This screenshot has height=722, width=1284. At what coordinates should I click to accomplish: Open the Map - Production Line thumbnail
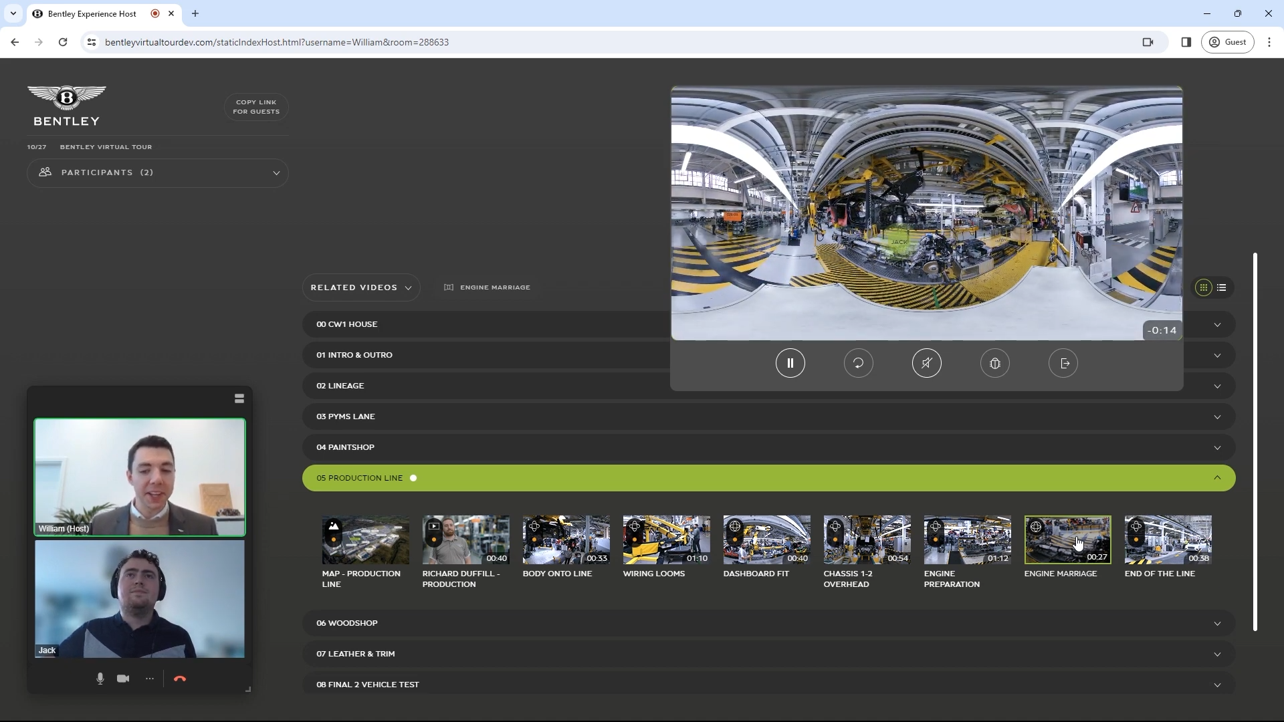point(365,539)
